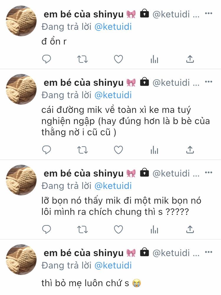
Task: Retweet the "cái đường mik về" tweet
Action: (x=83, y=150)
